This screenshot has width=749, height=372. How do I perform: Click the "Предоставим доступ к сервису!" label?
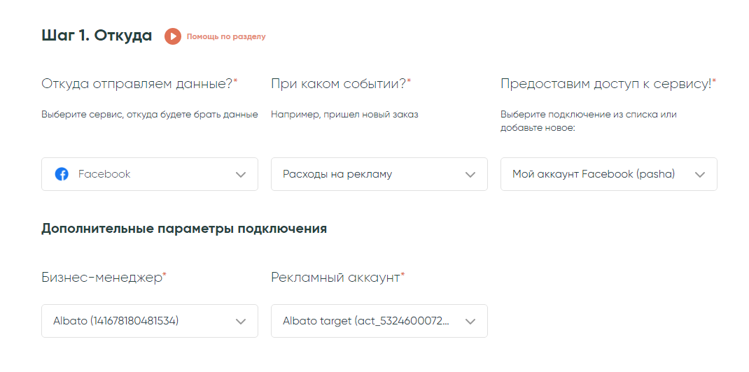pyautogui.click(x=605, y=84)
